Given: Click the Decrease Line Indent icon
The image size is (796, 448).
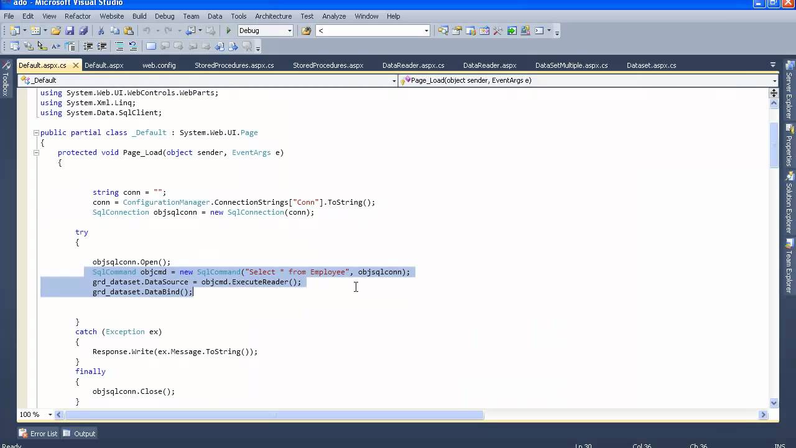Looking at the screenshot, I should [88, 46].
